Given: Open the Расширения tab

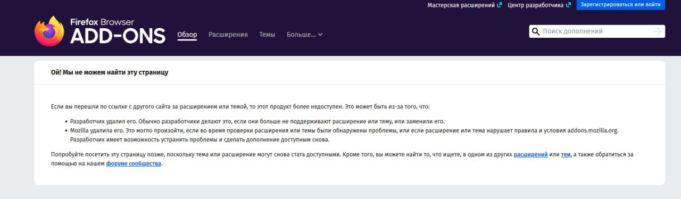Looking at the screenshot, I should click(x=228, y=35).
